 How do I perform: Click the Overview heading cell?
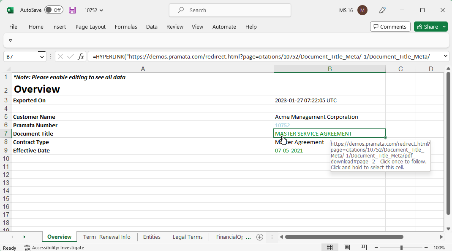click(x=143, y=89)
